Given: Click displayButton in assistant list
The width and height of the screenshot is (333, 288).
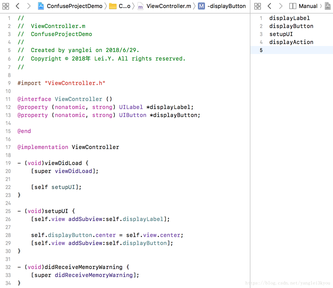Looking at the screenshot, I should [291, 26].
